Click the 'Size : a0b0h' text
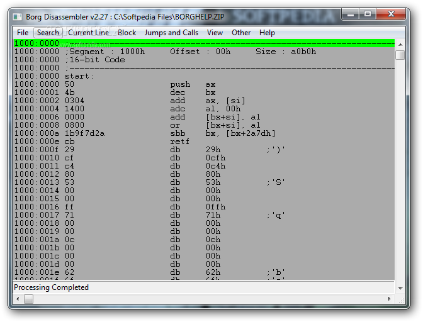 tap(286, 52)
